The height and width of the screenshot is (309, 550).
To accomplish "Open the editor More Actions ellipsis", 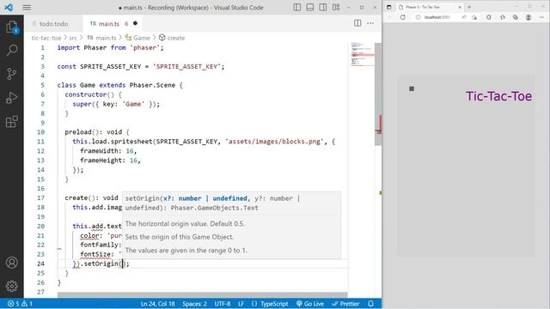I will [370, 23].
